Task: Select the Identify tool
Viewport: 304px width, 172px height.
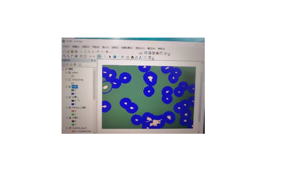Action: [114, 57]
